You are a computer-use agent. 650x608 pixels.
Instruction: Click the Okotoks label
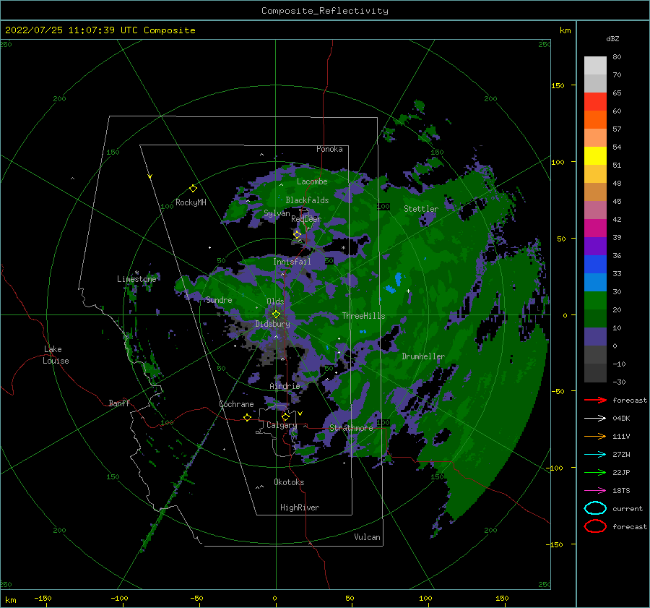[x=289, y=482]
